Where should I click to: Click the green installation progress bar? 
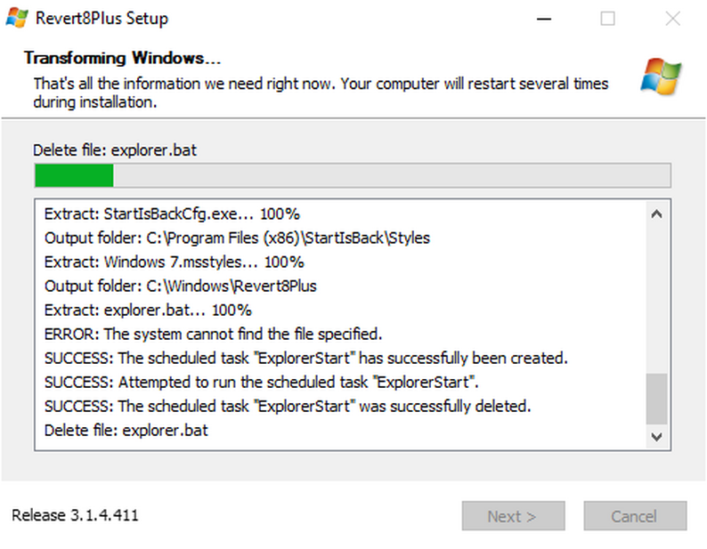pos(352,175)
